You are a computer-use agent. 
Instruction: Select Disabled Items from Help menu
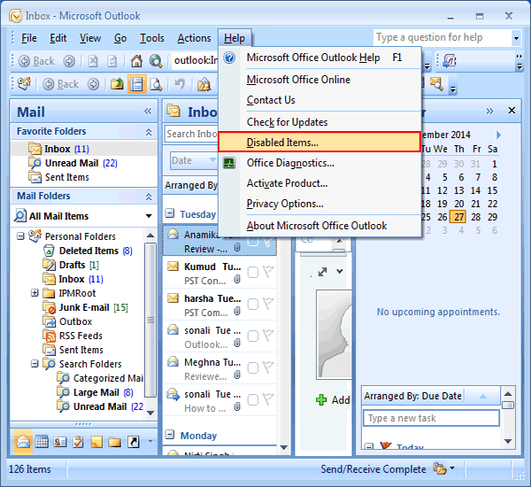(319, 142)
